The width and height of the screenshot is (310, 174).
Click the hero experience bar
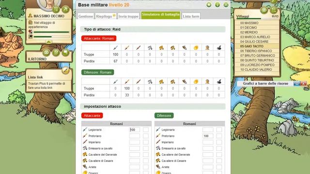tap(51, 37)
